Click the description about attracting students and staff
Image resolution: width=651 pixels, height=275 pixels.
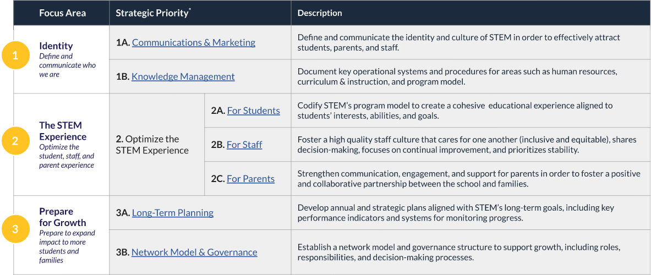tap(458, 42)
